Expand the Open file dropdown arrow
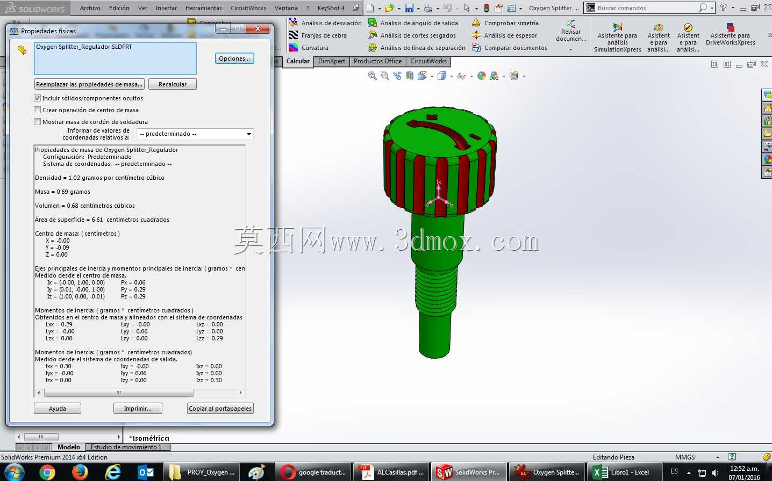Screen dimensions: 772x481 click(398, 9)
